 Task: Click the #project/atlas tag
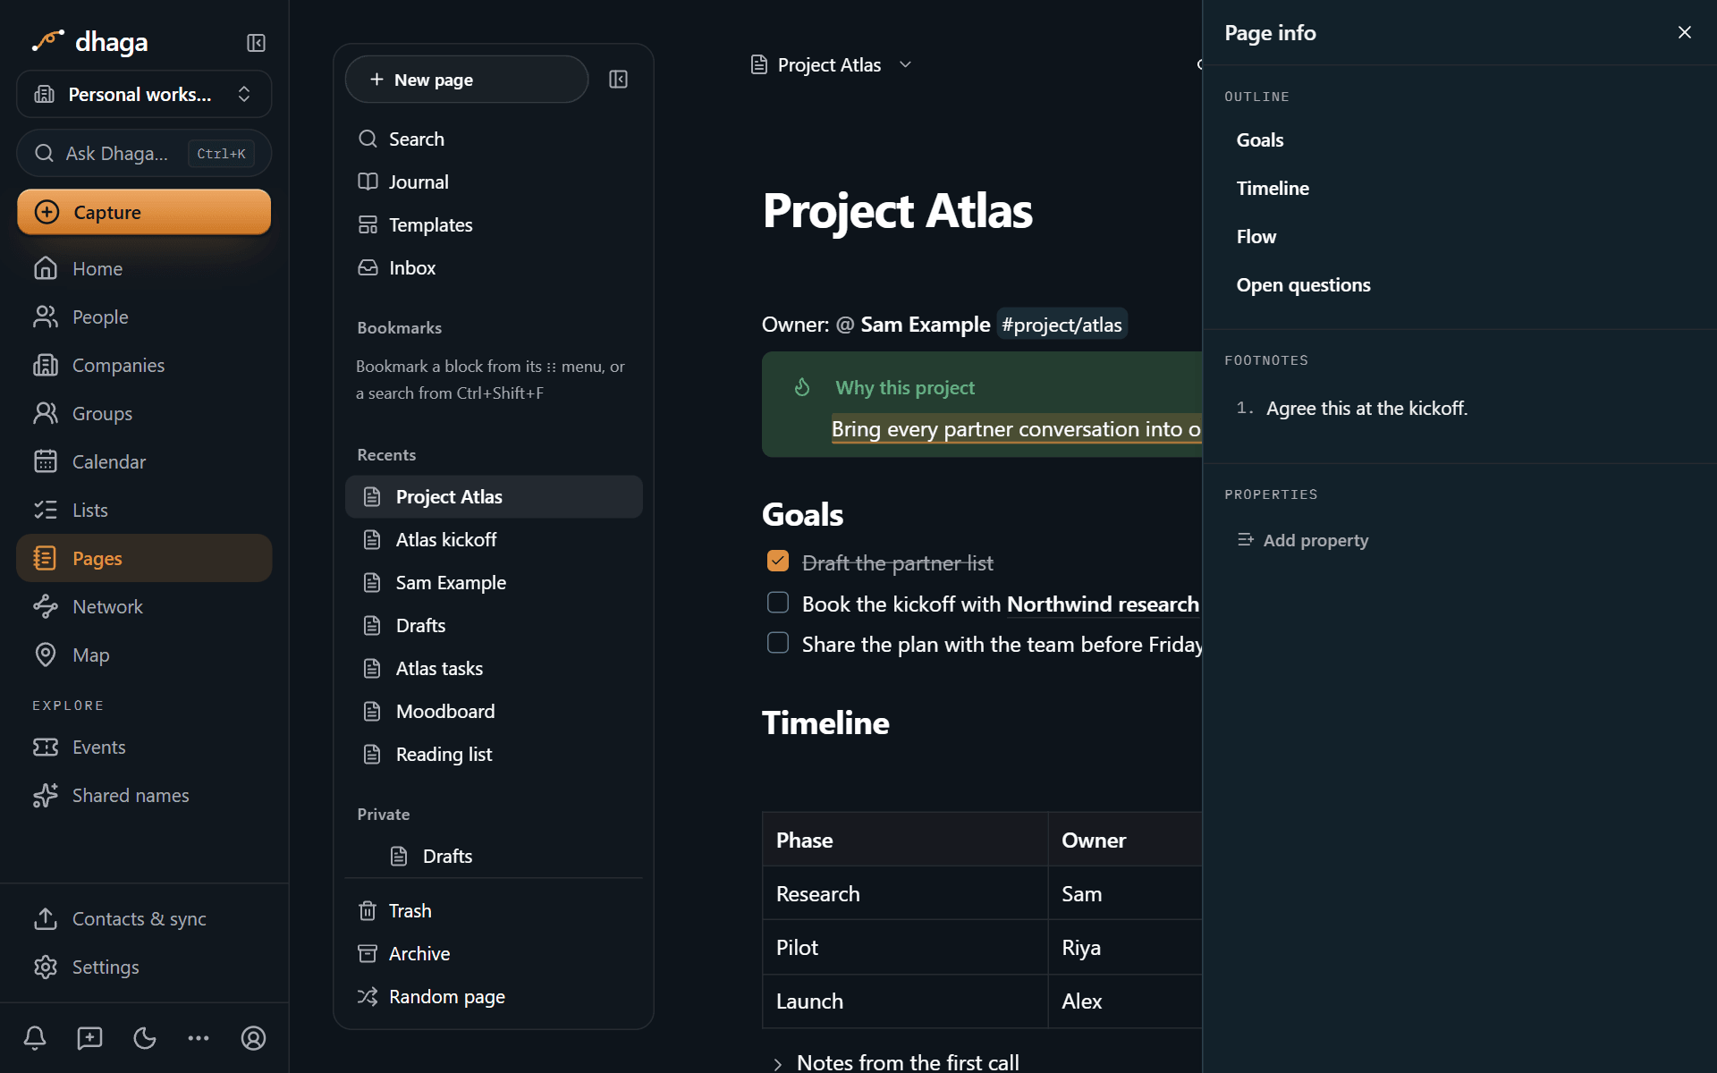click(1061, 325)
